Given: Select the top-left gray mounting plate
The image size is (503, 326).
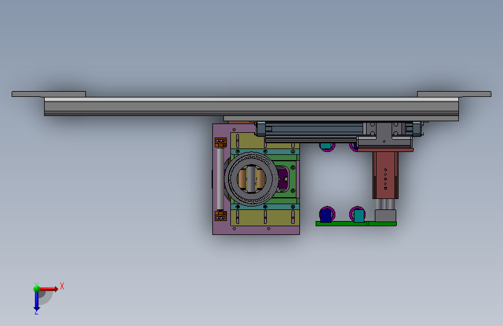Looking at the screenshot, I should (49, 94).
